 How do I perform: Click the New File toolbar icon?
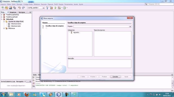pos(3,8)
